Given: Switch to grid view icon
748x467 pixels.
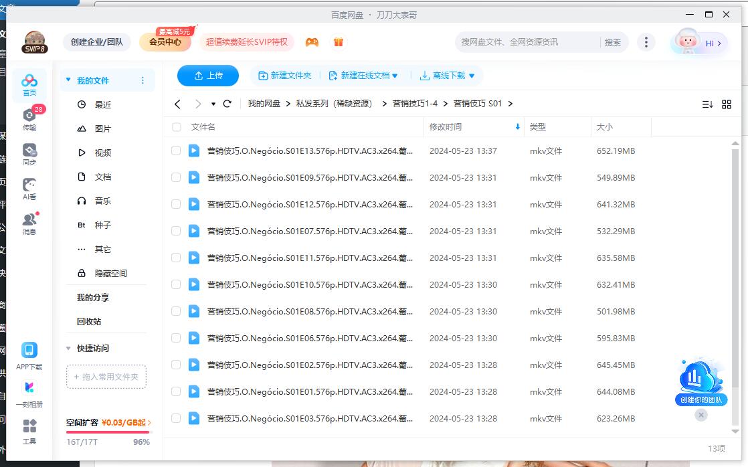Looking at the screenshot, I should tap(727, 104).
